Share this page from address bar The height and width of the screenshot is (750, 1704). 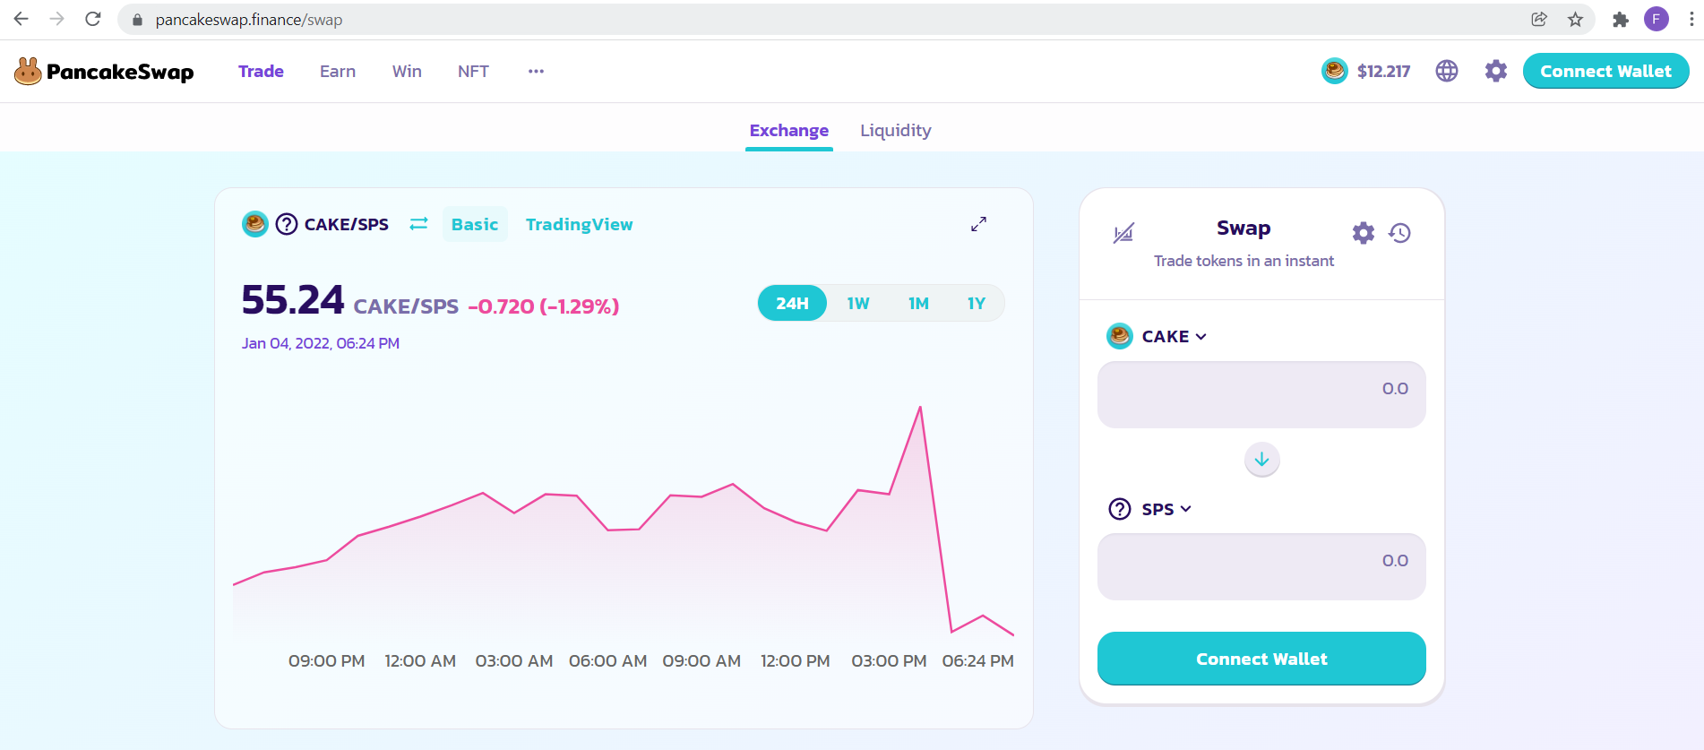(1539, 19)
